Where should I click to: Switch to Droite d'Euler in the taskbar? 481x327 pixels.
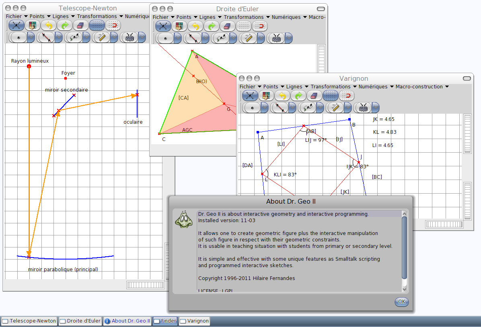(x=80, y=321)
